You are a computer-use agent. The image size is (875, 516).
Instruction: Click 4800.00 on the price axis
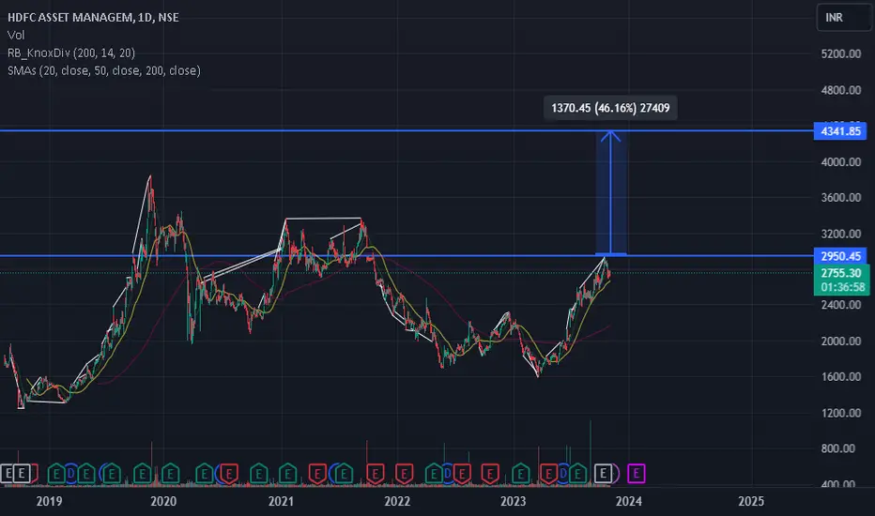(x=841, y=90)
